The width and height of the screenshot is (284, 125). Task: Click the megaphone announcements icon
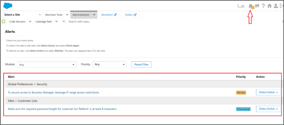[x=257, y=6]
